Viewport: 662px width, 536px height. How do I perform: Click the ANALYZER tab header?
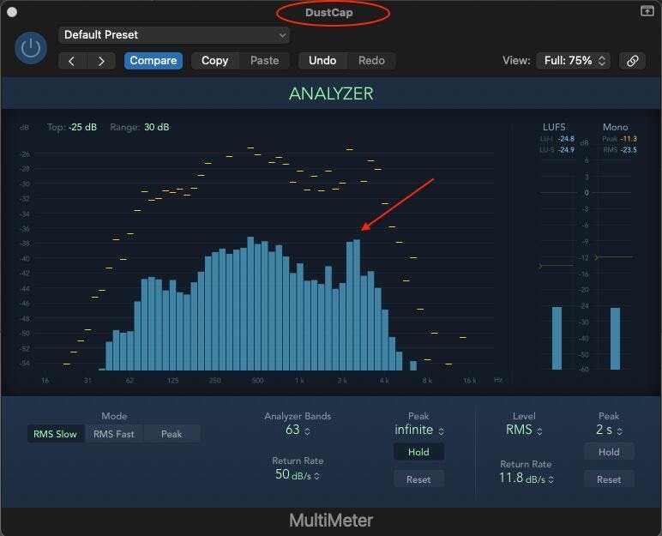(331, 93)
